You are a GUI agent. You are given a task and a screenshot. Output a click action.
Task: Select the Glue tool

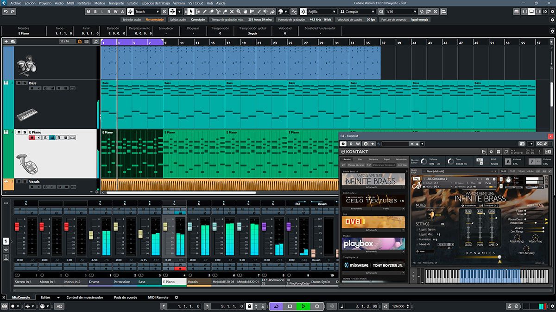coord(225,12)
